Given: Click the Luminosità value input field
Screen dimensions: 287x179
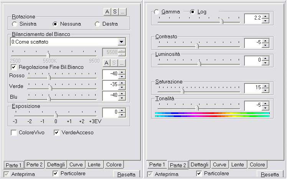Looking at the screenshot, I should point(252,60).
